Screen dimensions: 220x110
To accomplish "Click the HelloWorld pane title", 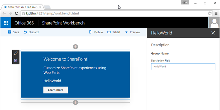I will pyautogui.click(x=162, y=33).
